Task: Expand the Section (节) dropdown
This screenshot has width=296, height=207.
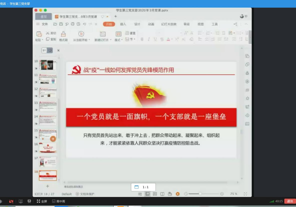Action: [x=130, y=39]
